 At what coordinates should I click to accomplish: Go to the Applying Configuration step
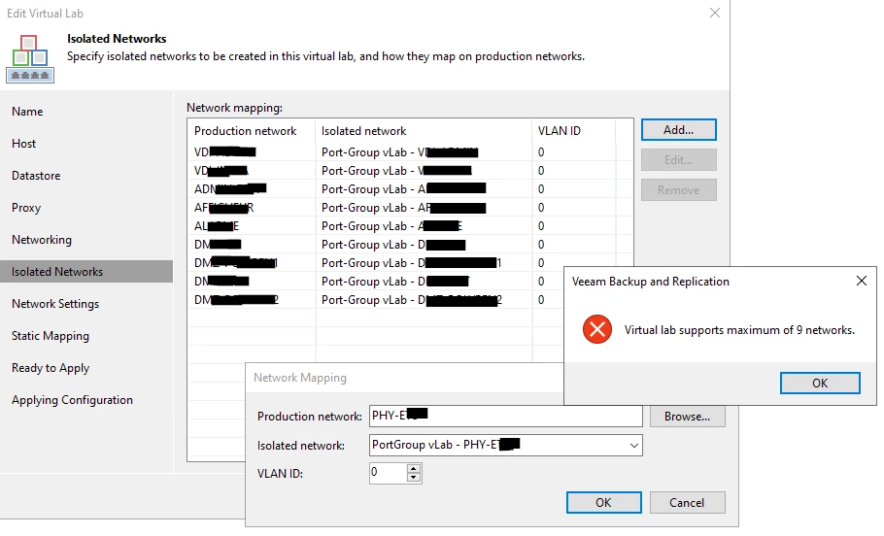(72, 400)
